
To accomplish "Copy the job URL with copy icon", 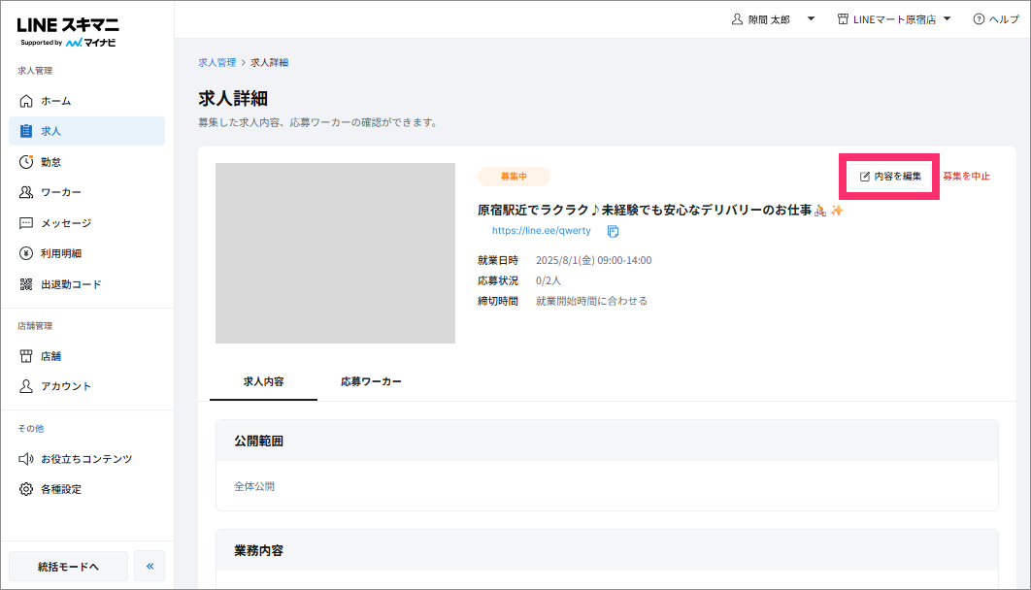I will (x=613, y=231).
